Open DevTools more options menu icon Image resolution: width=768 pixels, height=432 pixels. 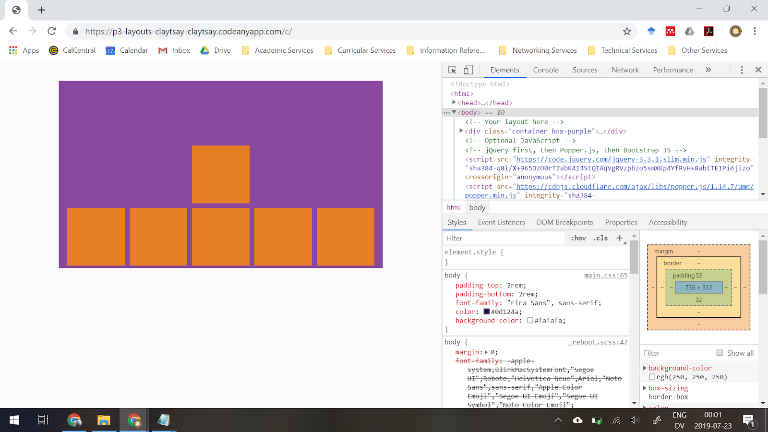(742, 70)
